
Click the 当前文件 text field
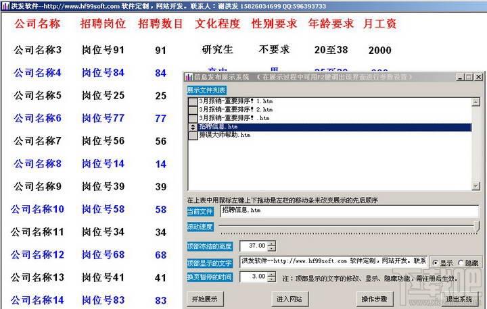tap(350, 210)
